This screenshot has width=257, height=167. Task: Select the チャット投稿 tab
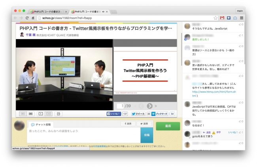point(41,125)
